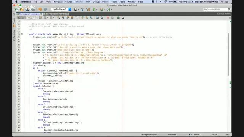This screenshot has width=244, height=137.
Task: Click the Debug Project icon
Action: tap(101, 9)
